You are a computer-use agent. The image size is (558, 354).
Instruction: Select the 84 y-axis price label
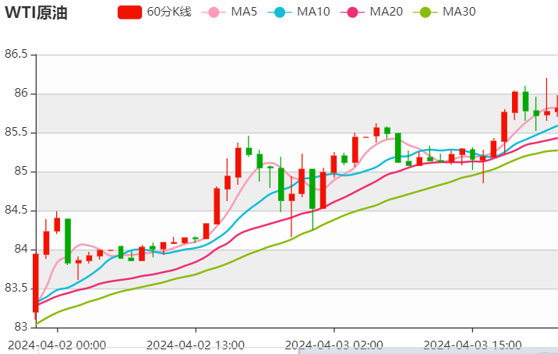point(20,249)
